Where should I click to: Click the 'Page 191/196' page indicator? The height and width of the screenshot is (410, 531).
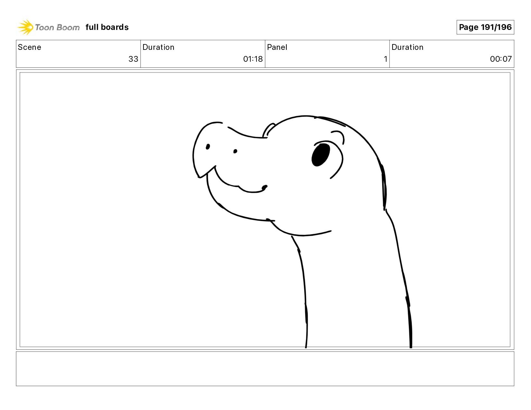pos(485,27)
